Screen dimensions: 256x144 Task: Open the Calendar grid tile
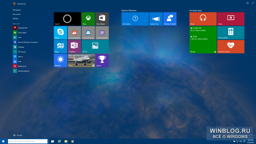pos(102,33)
